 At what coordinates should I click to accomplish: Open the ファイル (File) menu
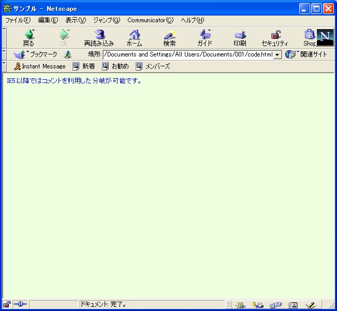pyautogui.click(x=18, y=20)
